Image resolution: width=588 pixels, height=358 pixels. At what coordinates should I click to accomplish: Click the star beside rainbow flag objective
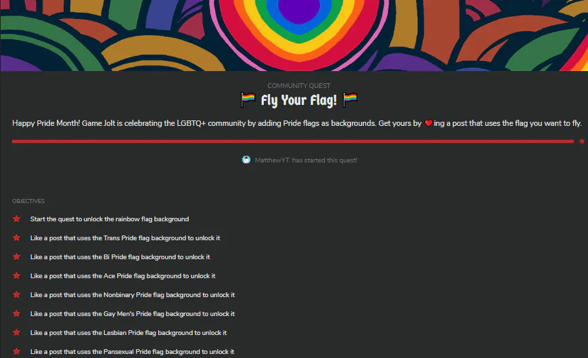pos(16,219)
